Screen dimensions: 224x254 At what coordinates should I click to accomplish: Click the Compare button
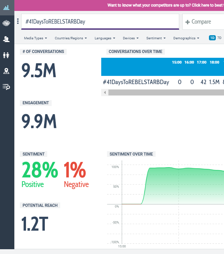tap(203, 22)
